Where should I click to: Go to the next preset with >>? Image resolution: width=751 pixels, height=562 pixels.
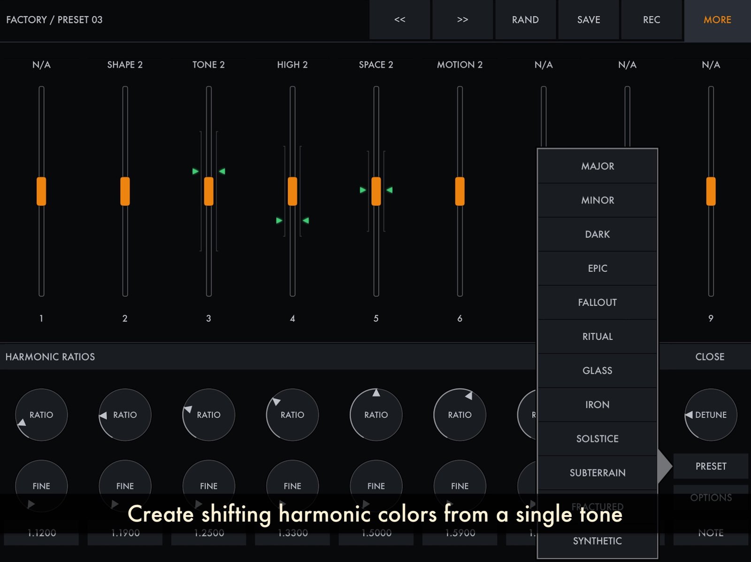pos(462,20)
